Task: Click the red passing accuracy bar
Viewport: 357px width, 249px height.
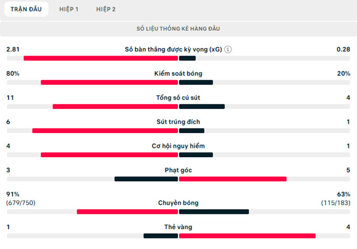Action: (x=127, y=212)
